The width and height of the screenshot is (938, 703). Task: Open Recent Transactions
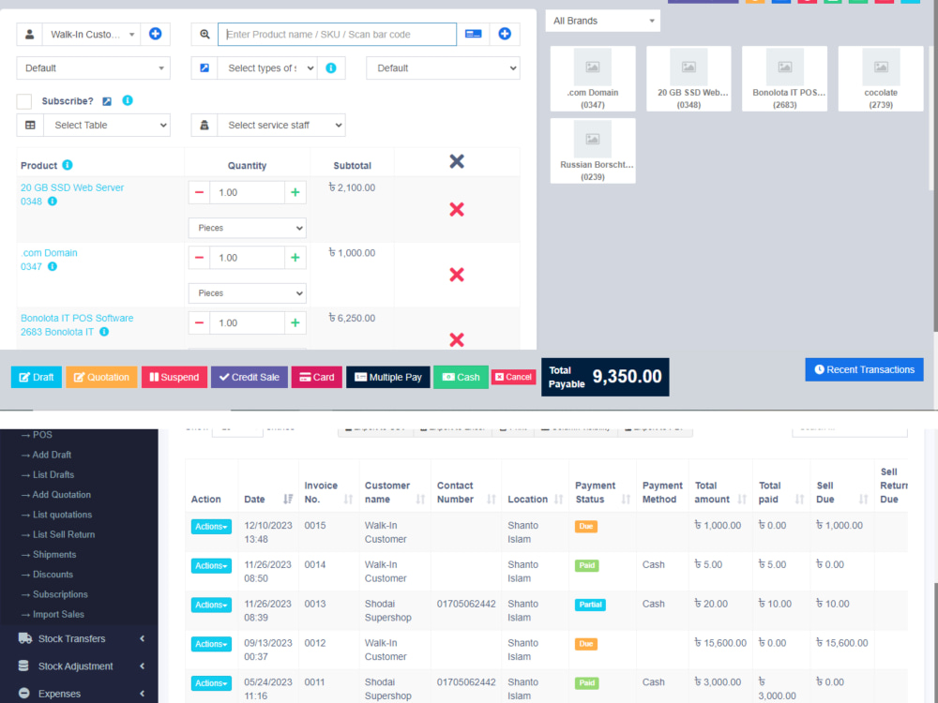pyautogui.click(x=864, y=369)
